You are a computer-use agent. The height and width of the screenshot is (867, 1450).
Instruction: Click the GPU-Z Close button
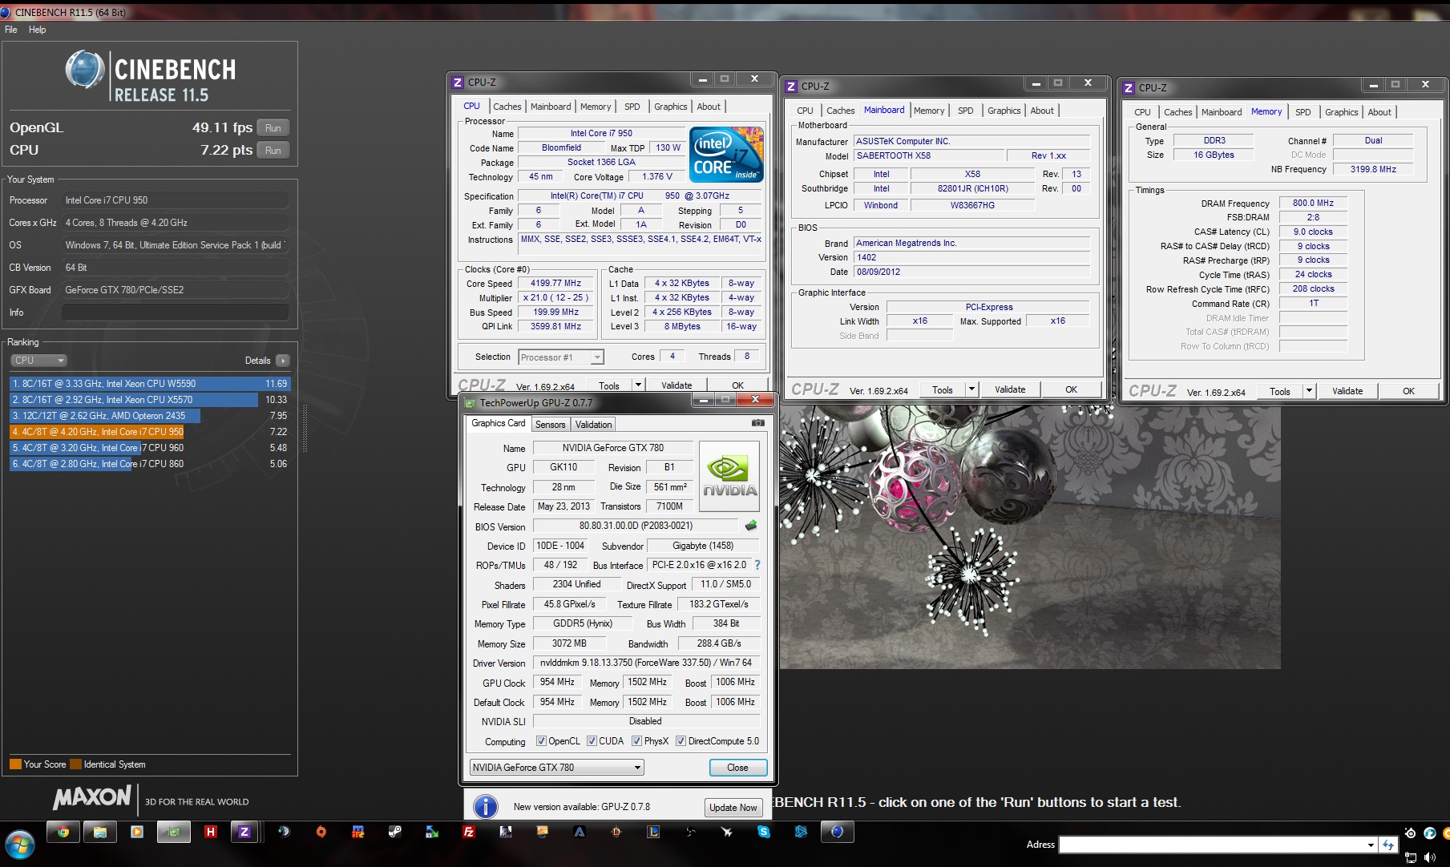pos(737,768)
